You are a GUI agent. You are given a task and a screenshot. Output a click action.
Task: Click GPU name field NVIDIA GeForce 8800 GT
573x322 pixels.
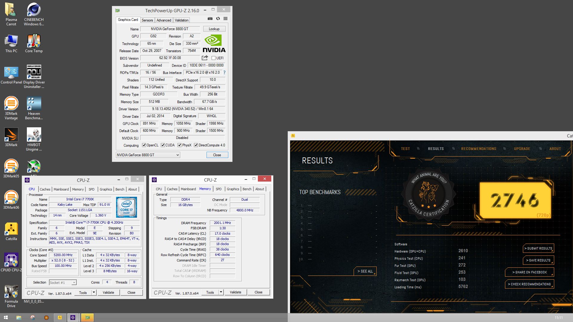coord(170,29)
